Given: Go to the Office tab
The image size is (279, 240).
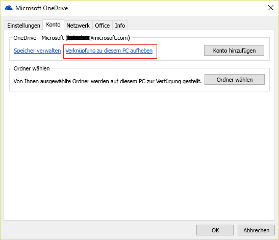Looking at the screenshot, I should [x=103, y=26].
